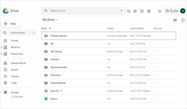
Task: Click the New button
Action: click(x=11, y=24)
